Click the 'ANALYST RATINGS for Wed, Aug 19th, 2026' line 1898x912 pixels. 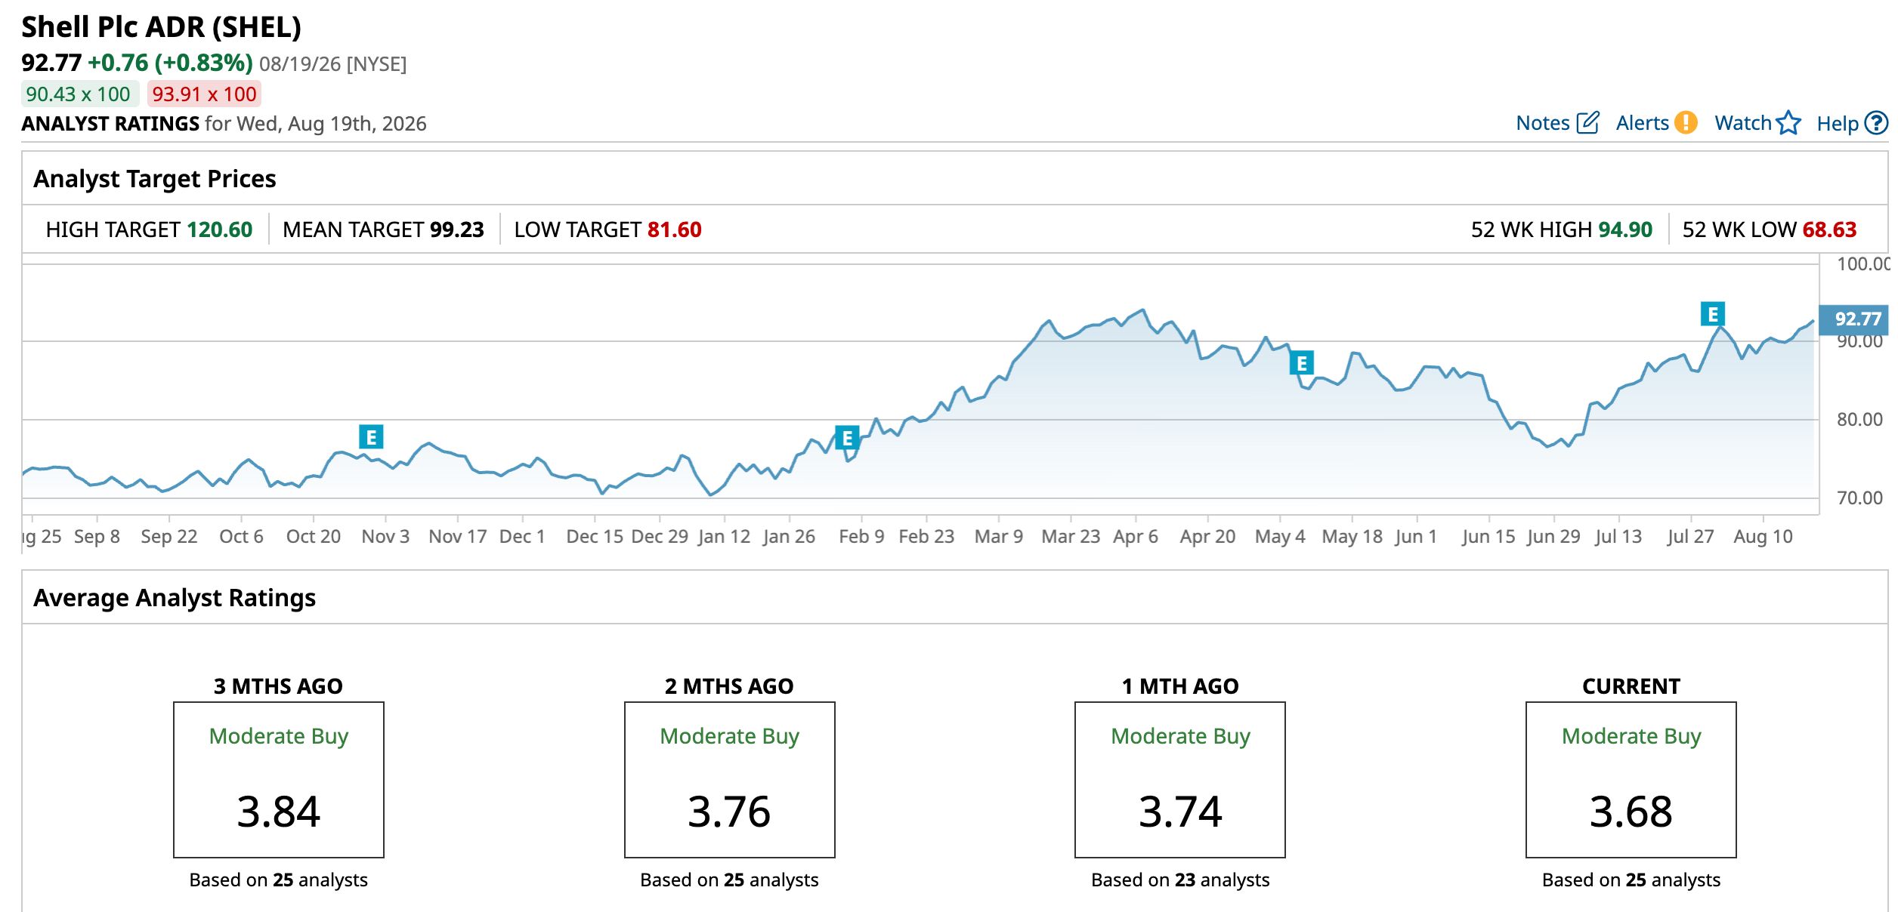[224, 124]
